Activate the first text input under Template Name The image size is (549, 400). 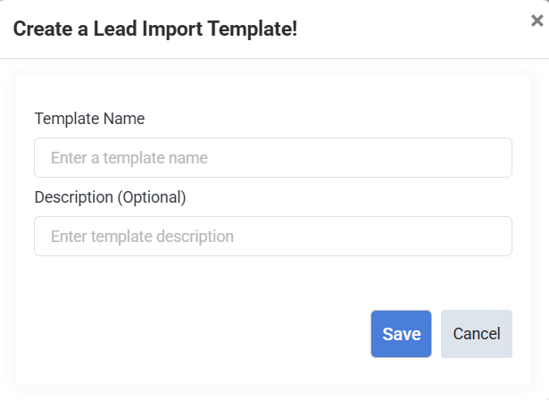272,158
